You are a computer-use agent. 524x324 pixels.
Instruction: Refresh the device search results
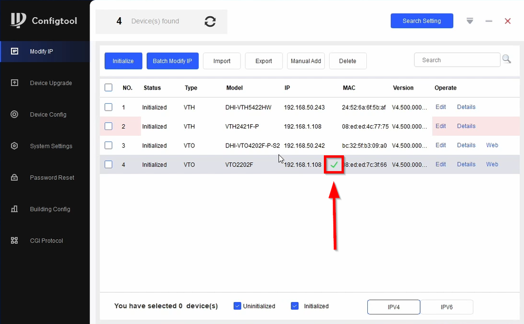[210, 21]
